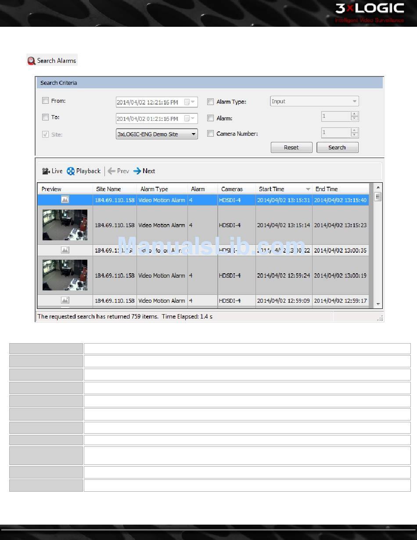Enable the To date checkbox

(45, 117)
